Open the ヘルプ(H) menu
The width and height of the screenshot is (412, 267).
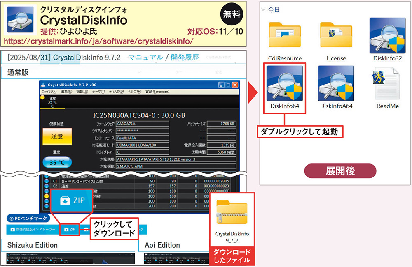pos(135,92)
